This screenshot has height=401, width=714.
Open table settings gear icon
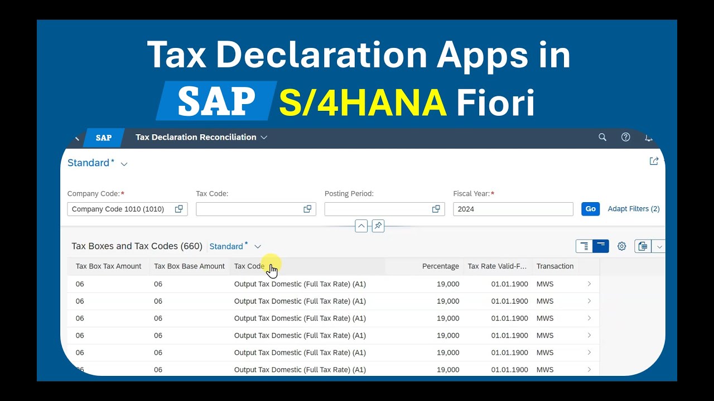click(622, 246)
